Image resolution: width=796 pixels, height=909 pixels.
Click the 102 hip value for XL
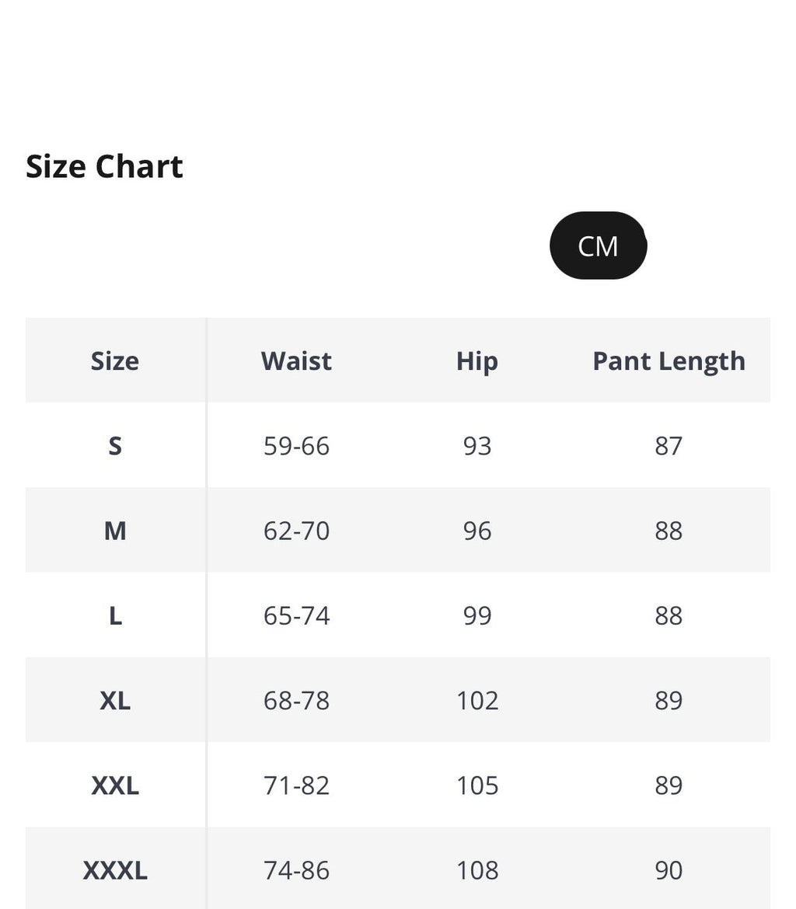click(x=477, y=700)
